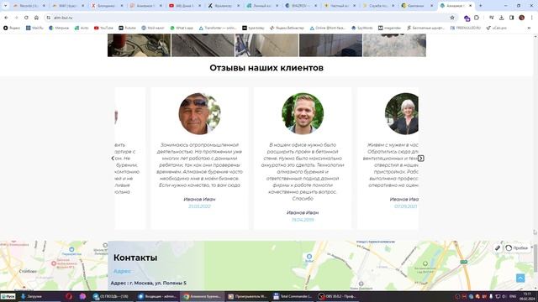Open a new browser tab with plus
The image size is (538, 302).
click(480, 6)
